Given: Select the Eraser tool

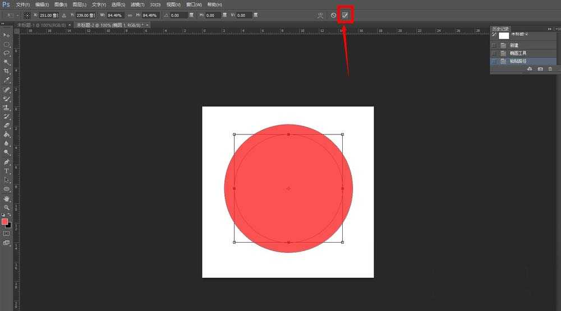Looking at the screenshot, I should (6, 126).
